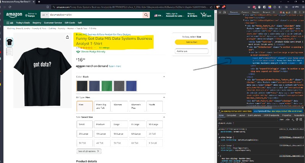Screen dimensions: 305x163
Task: Open a new browser tab with plus
Action: pyautogui.click(x=39, y=2)
